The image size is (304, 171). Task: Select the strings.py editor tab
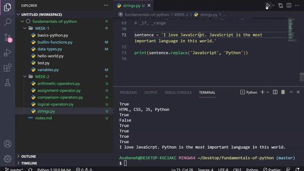click(x=133, y=5)
